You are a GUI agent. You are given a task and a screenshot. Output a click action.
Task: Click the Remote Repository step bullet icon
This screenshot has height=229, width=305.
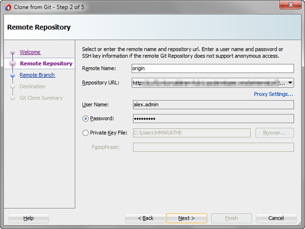pyautogui.click(x=13, y=64)
